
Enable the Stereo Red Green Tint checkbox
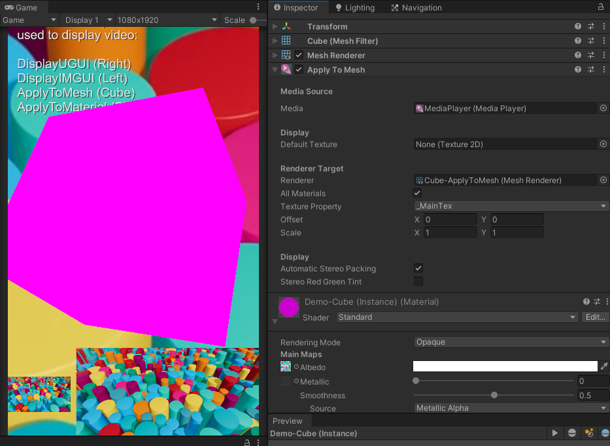coord(417,281)
